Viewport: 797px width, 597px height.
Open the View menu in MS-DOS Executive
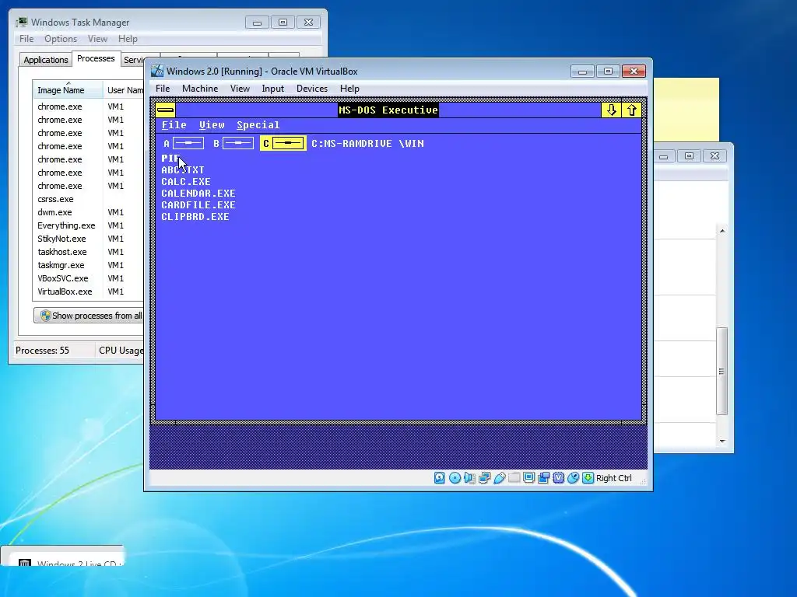[212, 125]
